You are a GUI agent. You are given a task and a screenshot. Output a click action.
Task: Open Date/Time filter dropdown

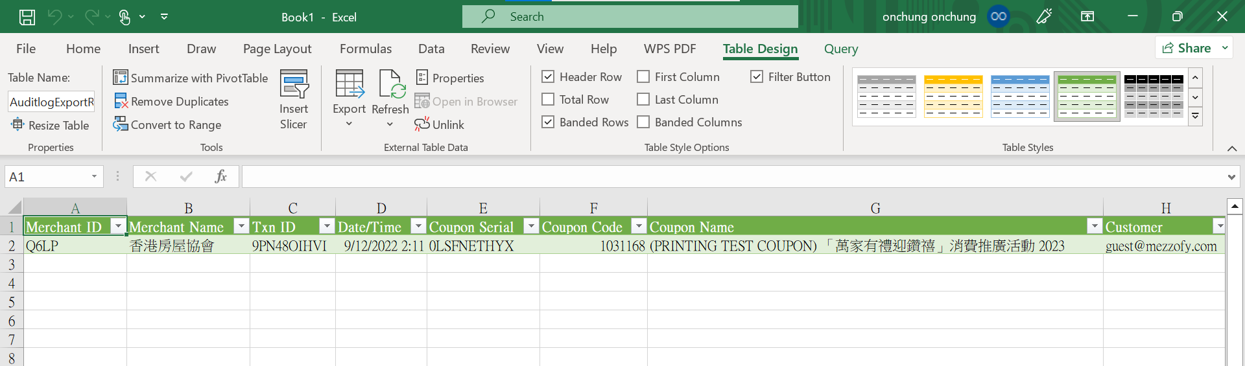pos(419,226)
